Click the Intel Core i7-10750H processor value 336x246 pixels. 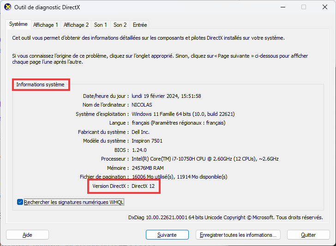(205, 159)
